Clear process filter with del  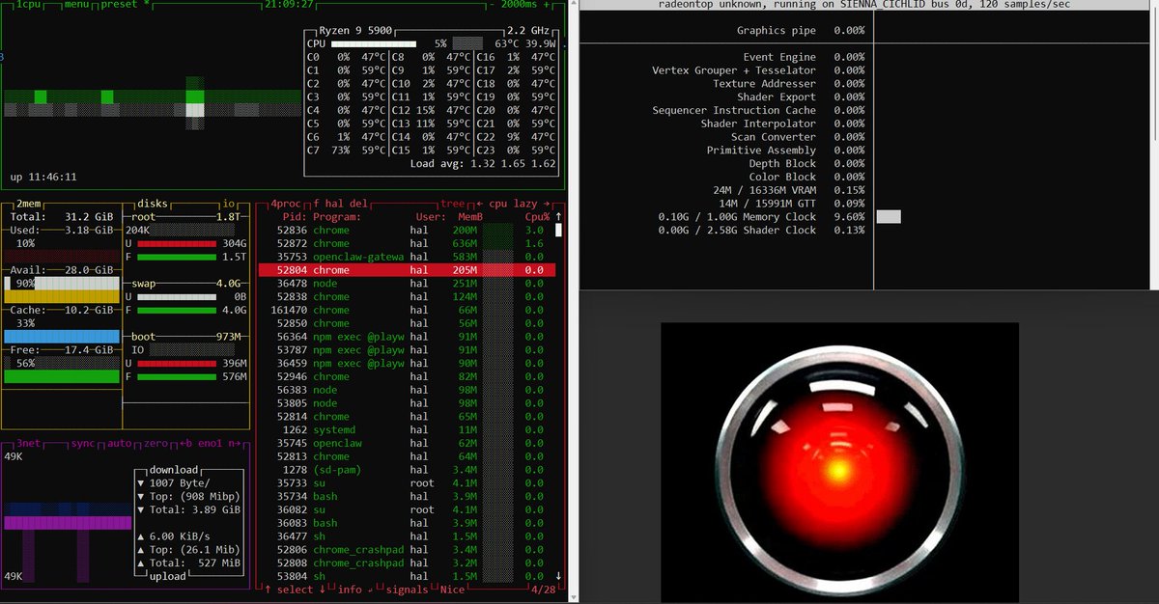[358, 204]
